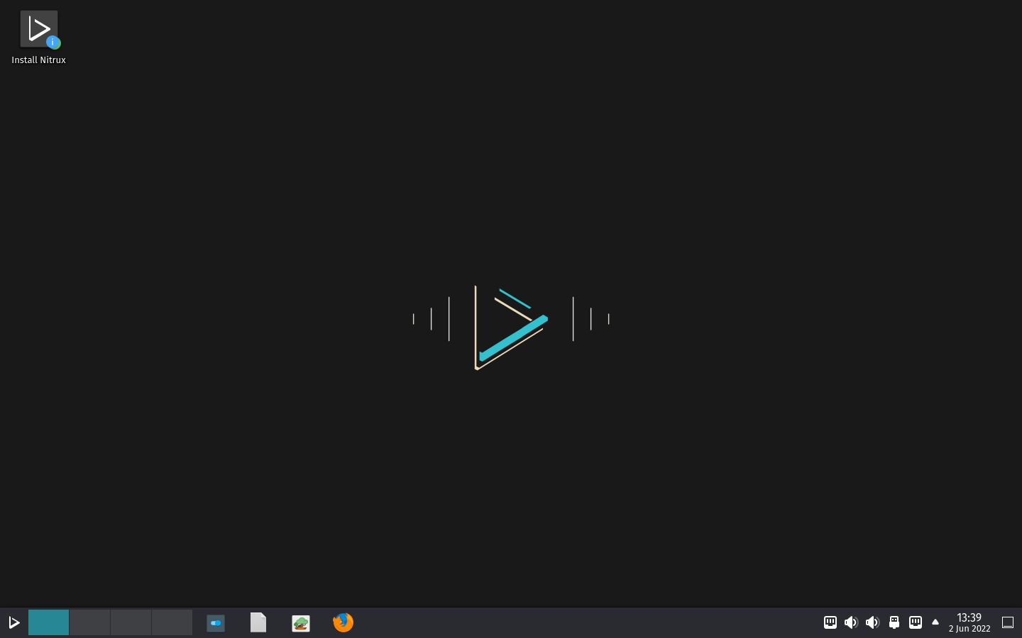
Task: Click the Show Desktop button in panel corner
Action: pyautogui.click(x=1008, y=622)
